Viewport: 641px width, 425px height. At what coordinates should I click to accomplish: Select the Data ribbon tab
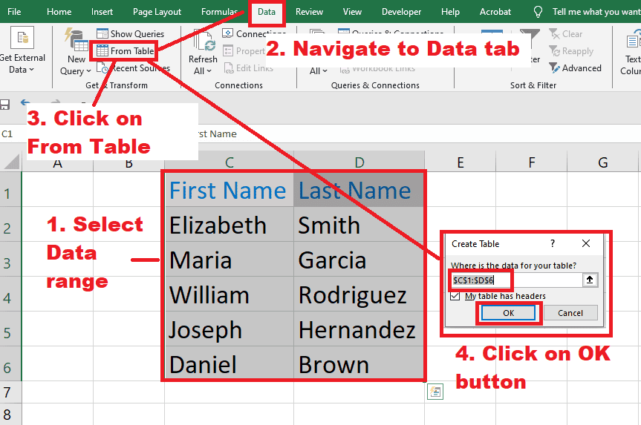pyautogui.click(x=266, y=12)
